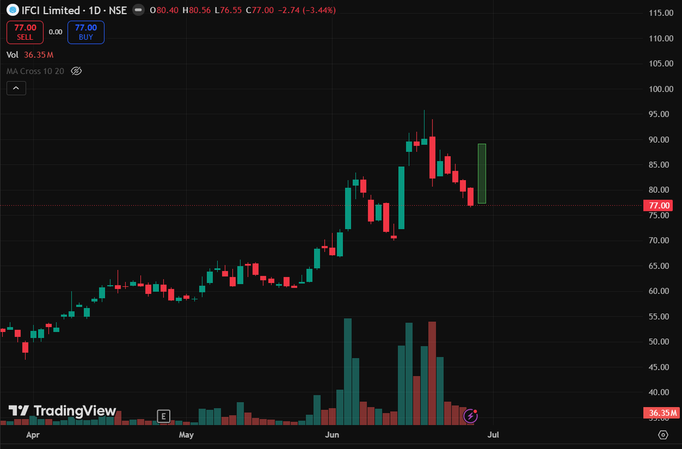Click the May label on time axis
The width and height of the screenshot is (682, 449).
186,435
